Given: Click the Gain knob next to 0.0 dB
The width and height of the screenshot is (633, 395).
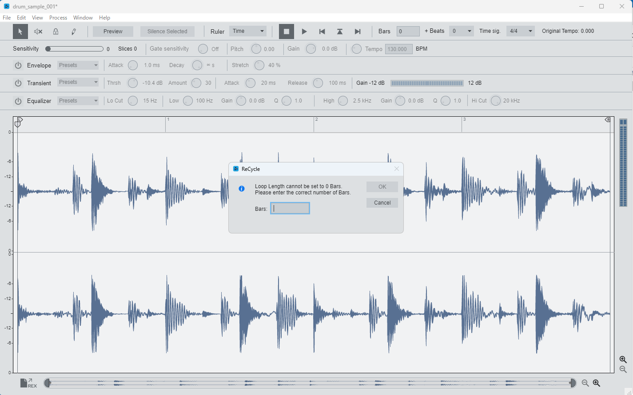Looking at the screenshot, I should click(311, 49).
